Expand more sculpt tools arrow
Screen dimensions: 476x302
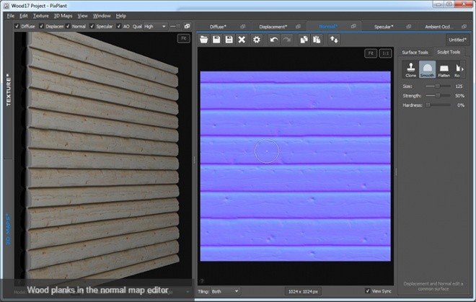(x=462, y=69)
